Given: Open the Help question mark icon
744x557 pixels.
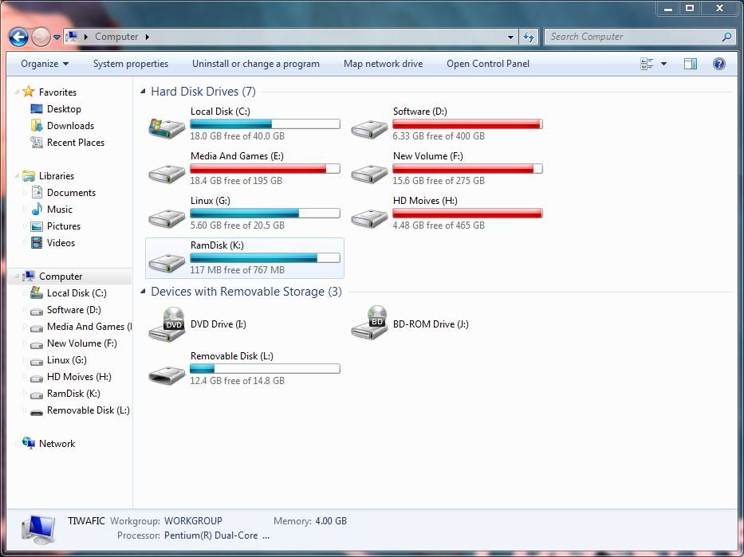Looking at the screenshot, I should pos(718,64).
